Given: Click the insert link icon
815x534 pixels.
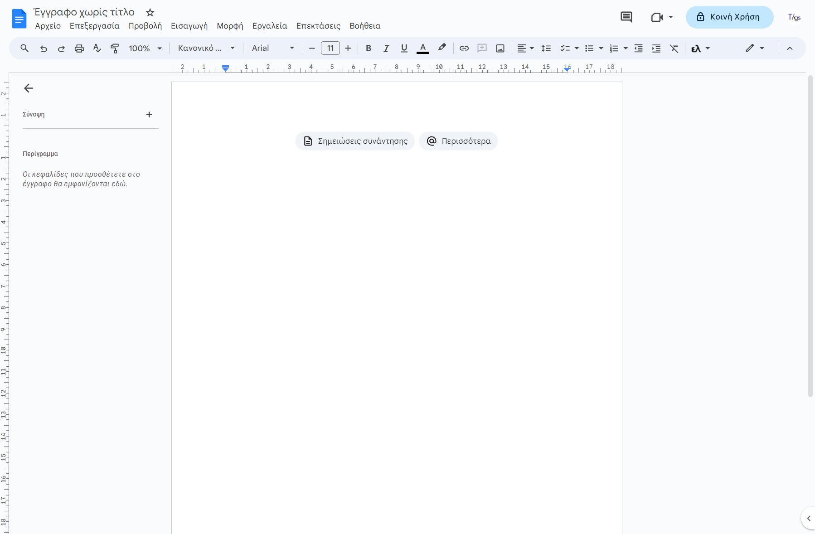Looking at the screenshot, I should [x=464, y=49].
